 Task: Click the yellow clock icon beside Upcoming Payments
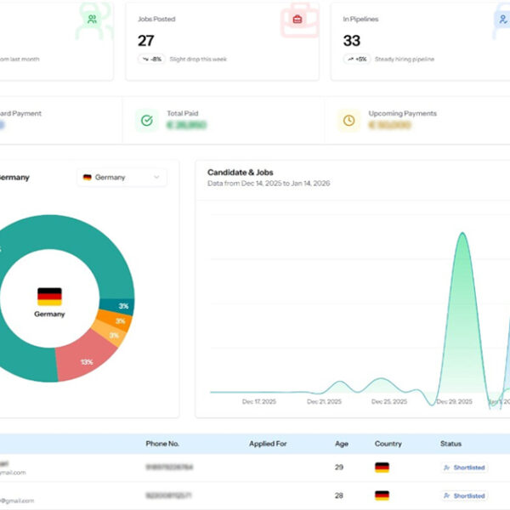[x=349, y=121]
